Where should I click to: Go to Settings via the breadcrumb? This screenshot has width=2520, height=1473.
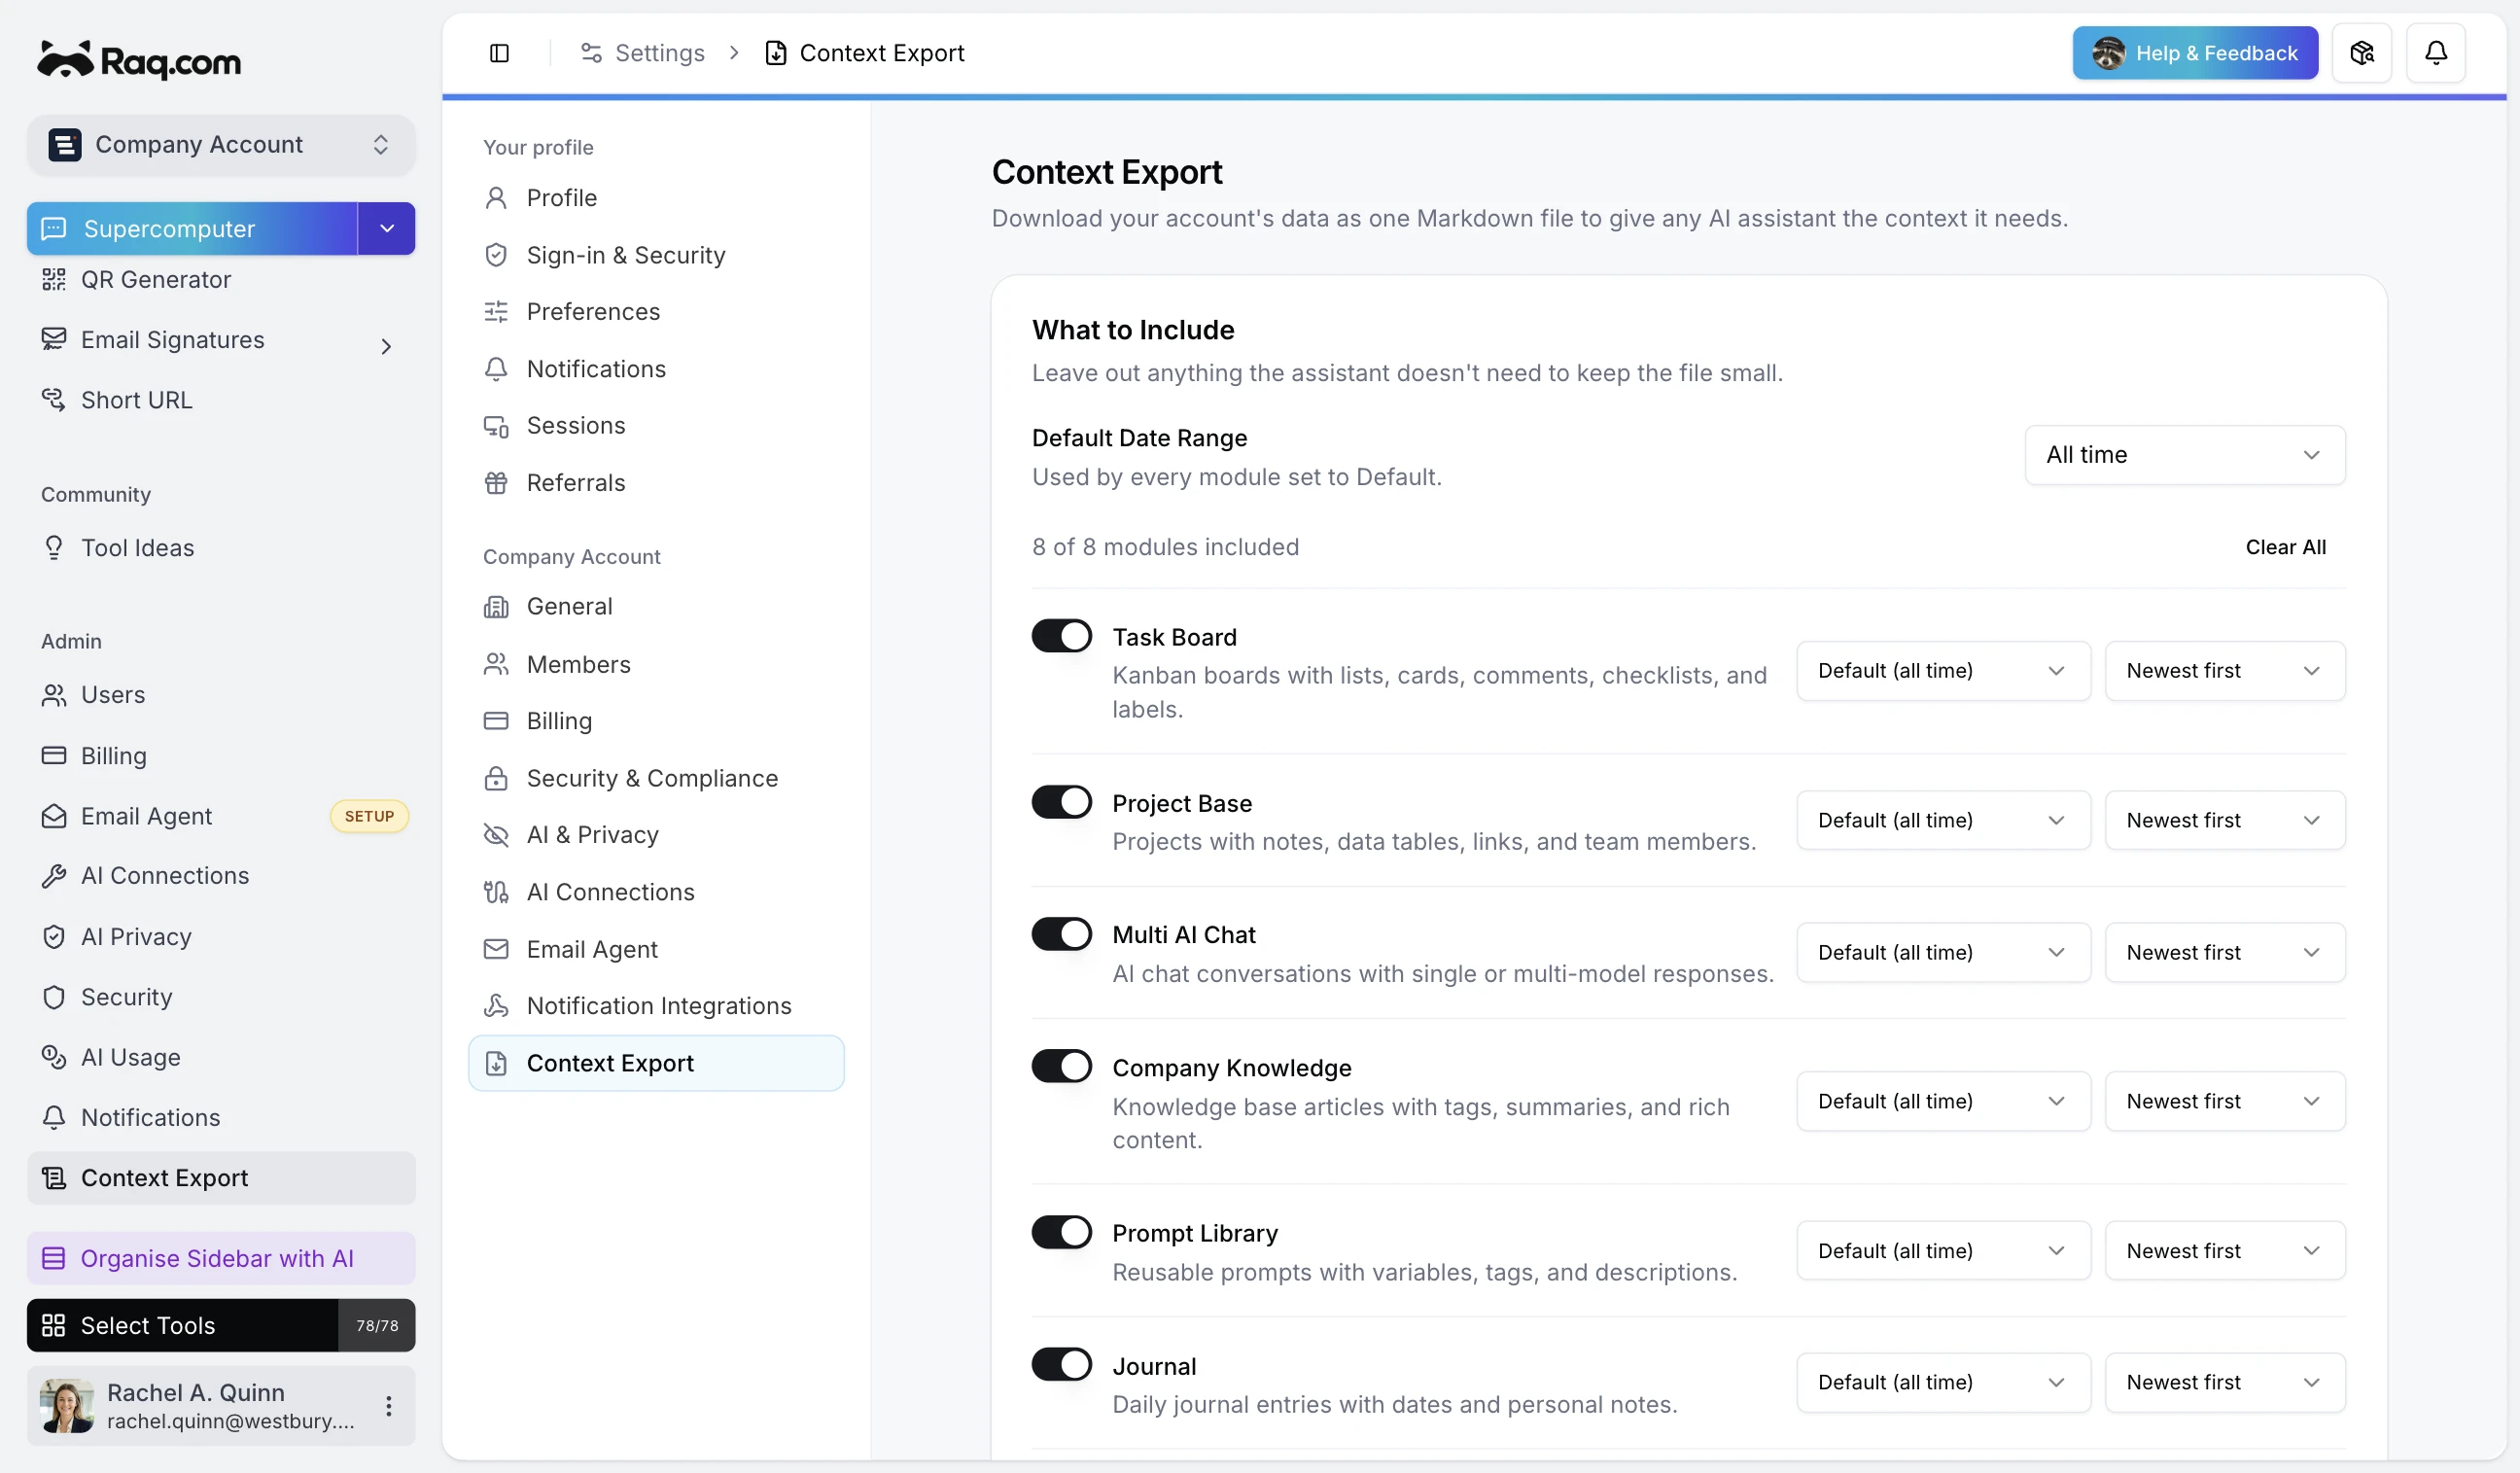click(x=643, y=53)
